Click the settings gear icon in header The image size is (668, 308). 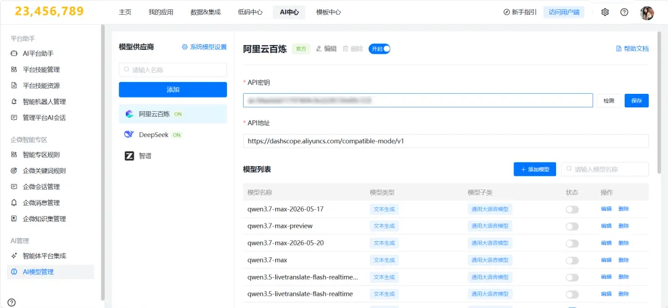(x=605, y=12)
